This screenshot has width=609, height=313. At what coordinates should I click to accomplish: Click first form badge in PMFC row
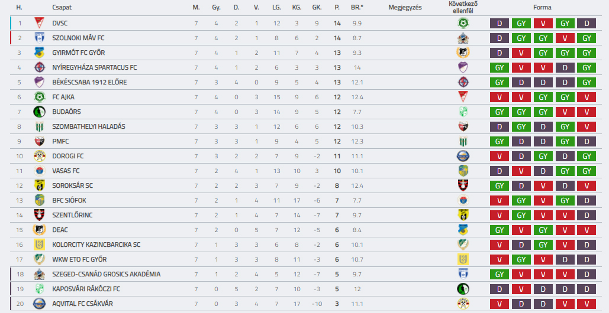(x=500, y=141)
